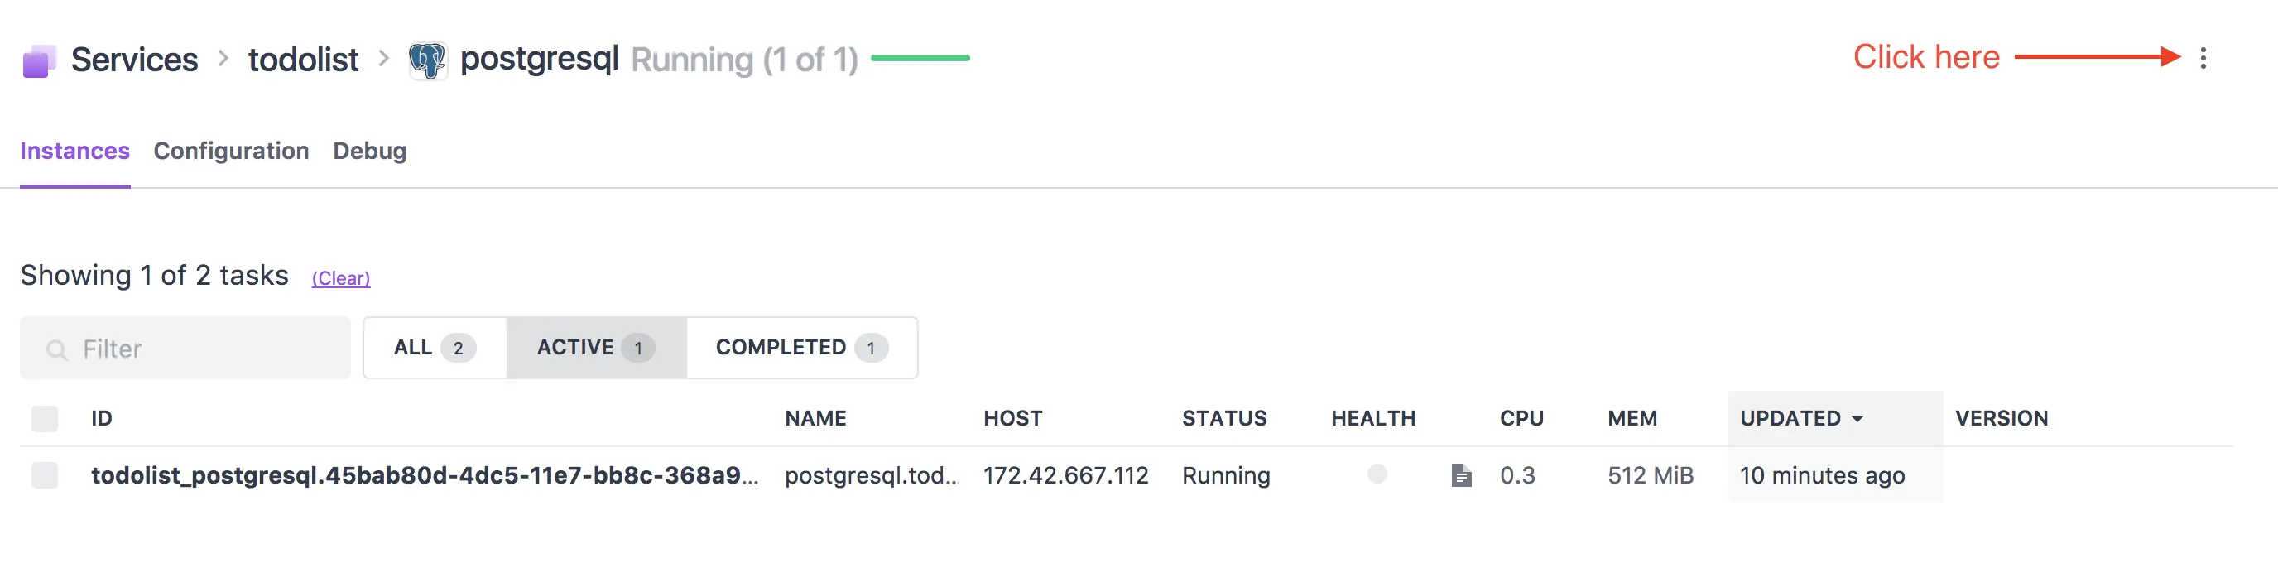Check the todolist_postgresql task row checkbox
The width and height of the screenshot is (2278, 568).
[x=44, y=475]
